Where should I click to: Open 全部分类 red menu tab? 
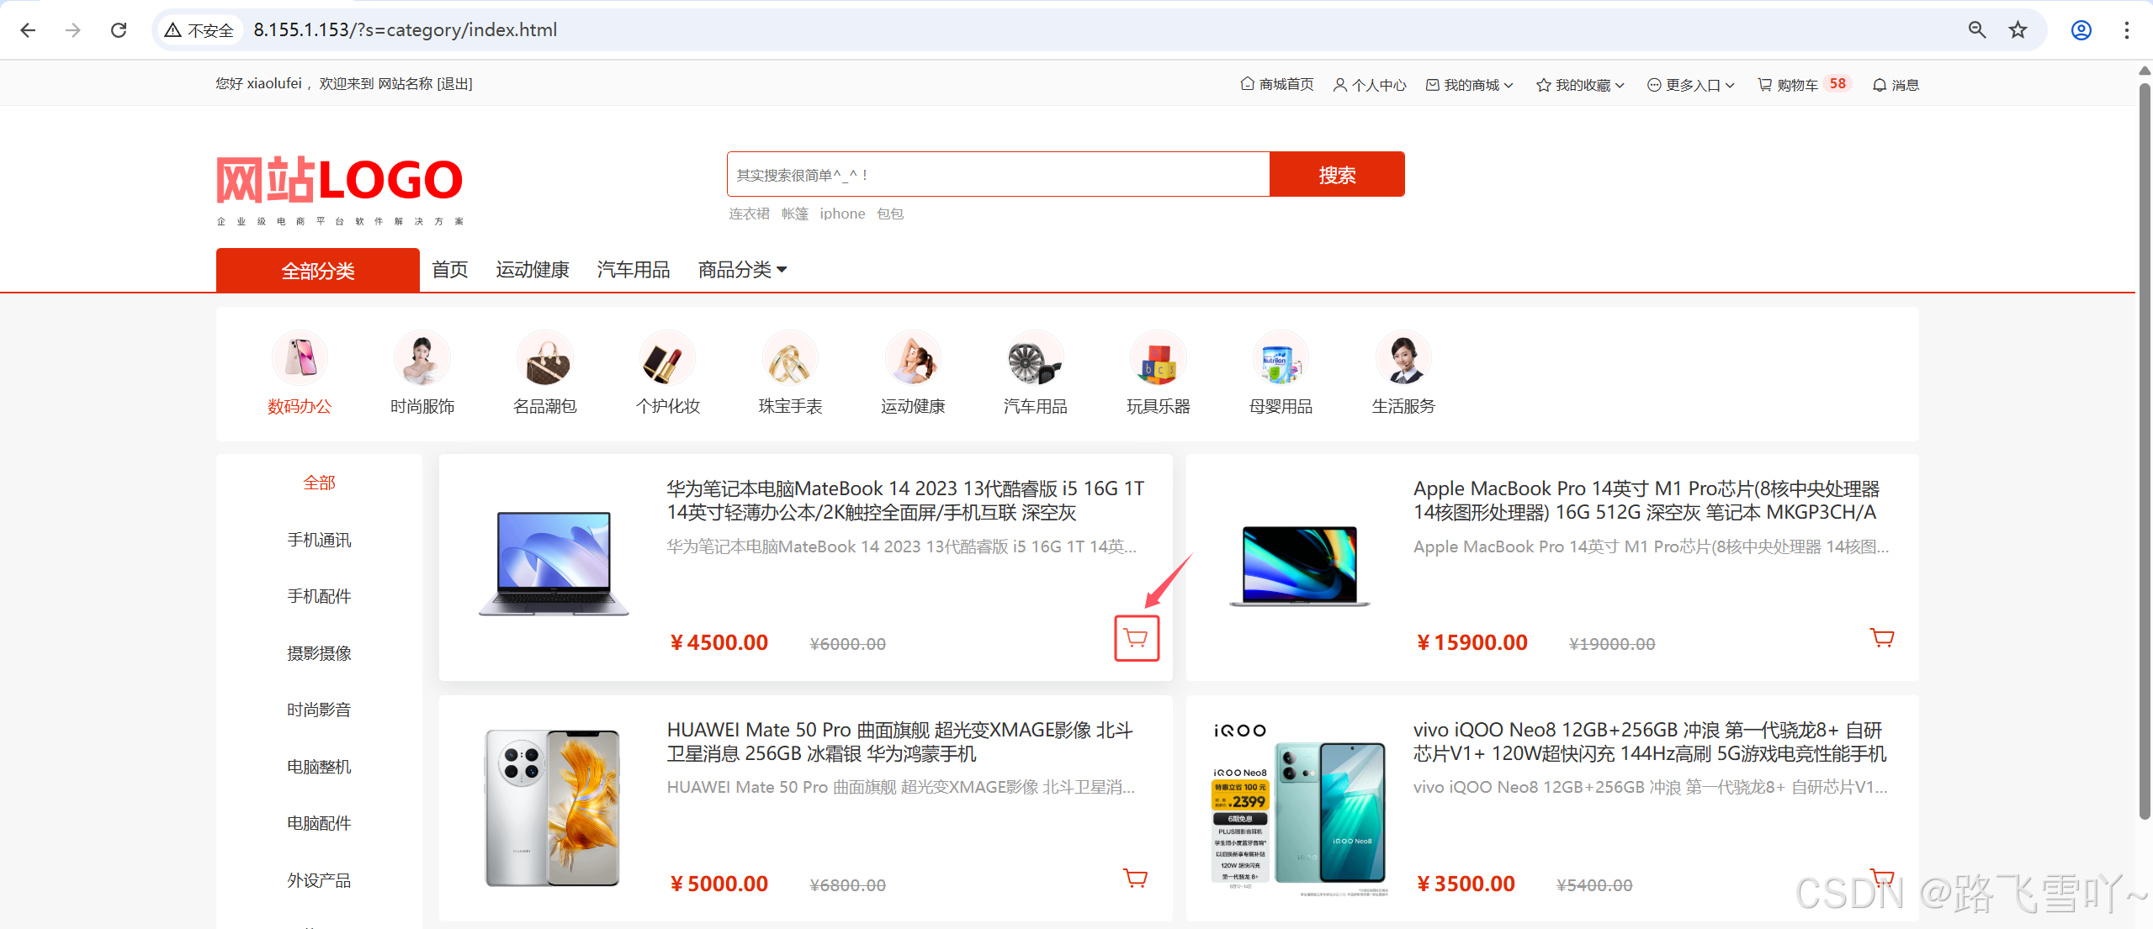tap(317, 271)
